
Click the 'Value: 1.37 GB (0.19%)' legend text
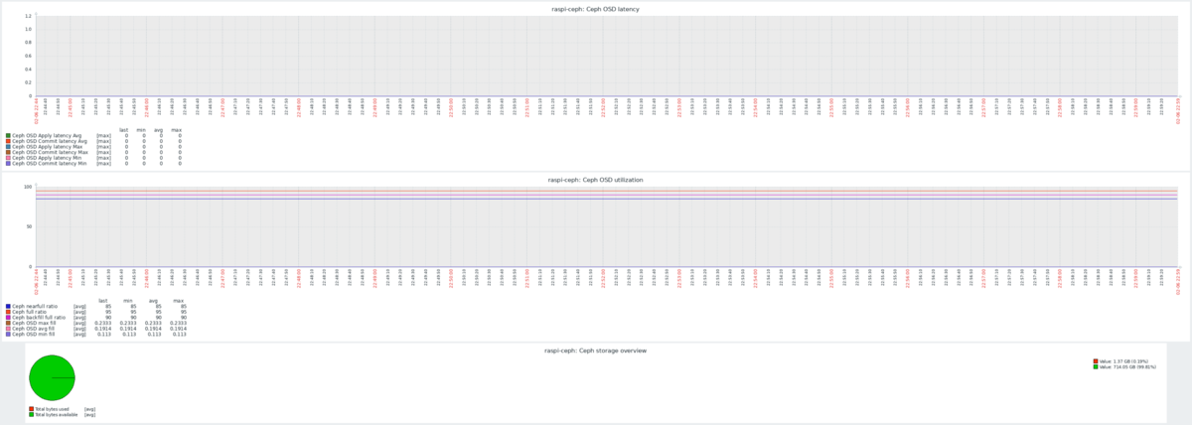(1123, 361)
